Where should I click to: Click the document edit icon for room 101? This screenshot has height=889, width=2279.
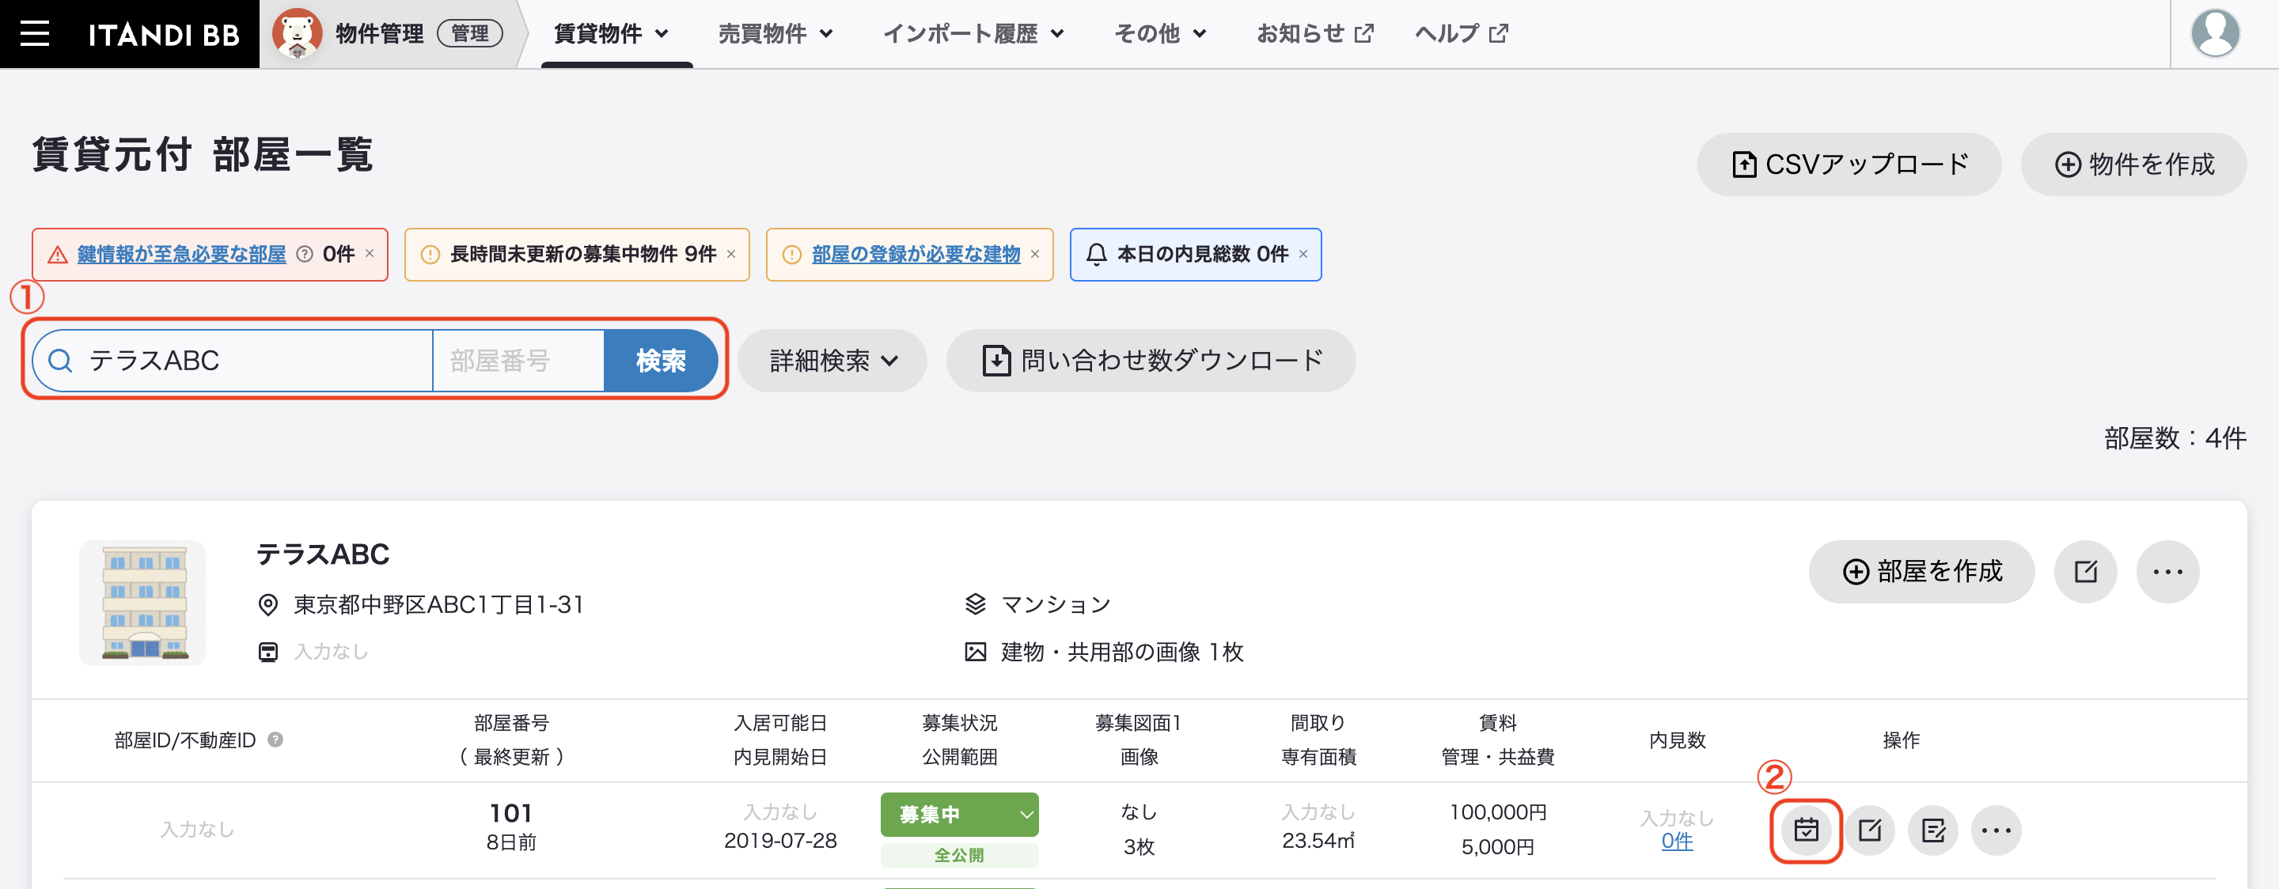[x=1933, y=830]
